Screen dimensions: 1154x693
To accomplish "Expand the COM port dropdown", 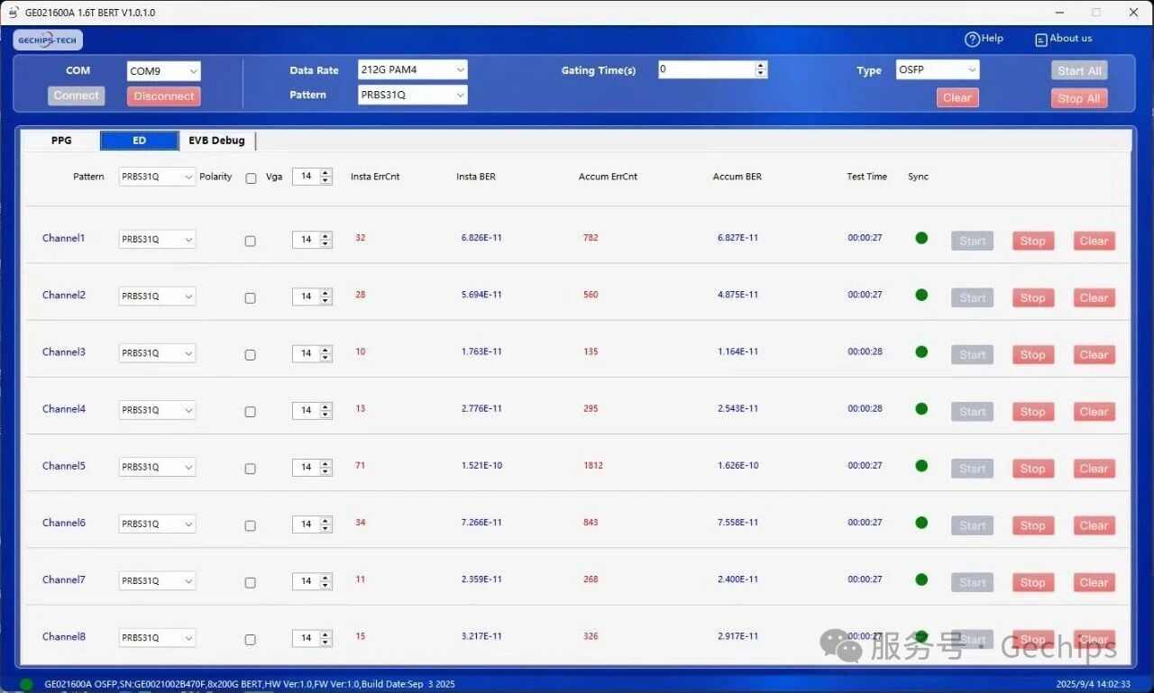I will [x=164, y=71].
